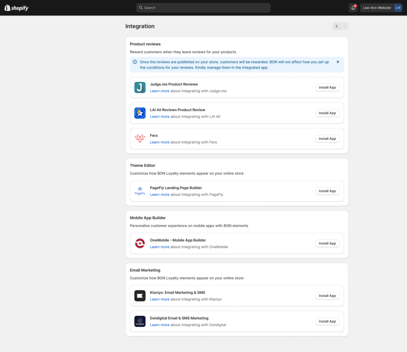Screen dimensions: 407x352
Task: Click the OneMobile app icon
Action: coord(140,243)
